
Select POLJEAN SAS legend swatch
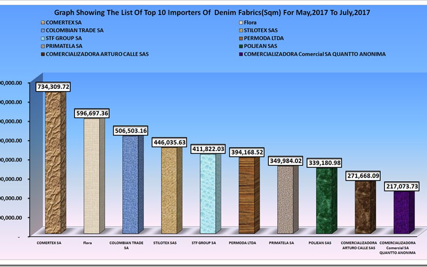pyautogui.click(x=241, y=46)
